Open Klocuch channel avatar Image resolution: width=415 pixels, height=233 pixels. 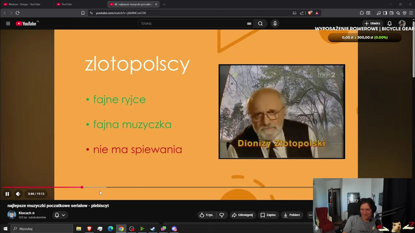[12, 215]
